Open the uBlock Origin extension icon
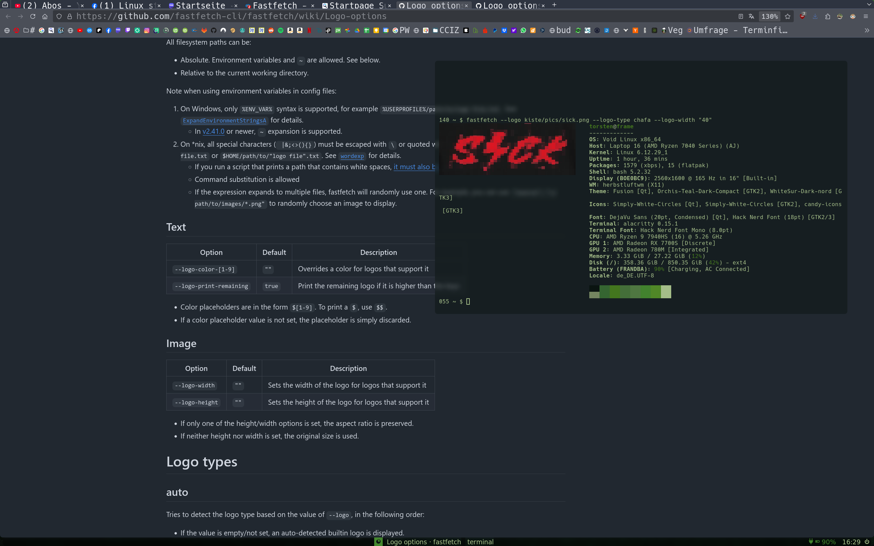874x546 pixels. click(x=802, y=16)
